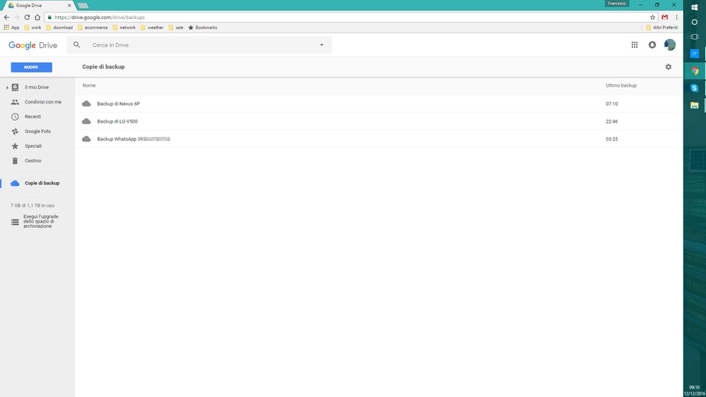Viewport: 706px width, 397px height.
Task: Select Backup WhatsApp row
Action: pyautogui.click(x=376, y=139)
